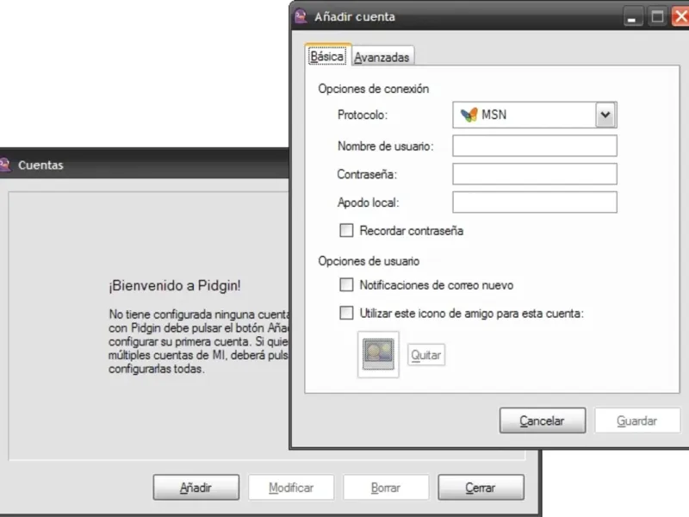This screenshot has width=689, height=517.
Task: Select the buddy icon image thumbnail
Action: pos(378,354)
